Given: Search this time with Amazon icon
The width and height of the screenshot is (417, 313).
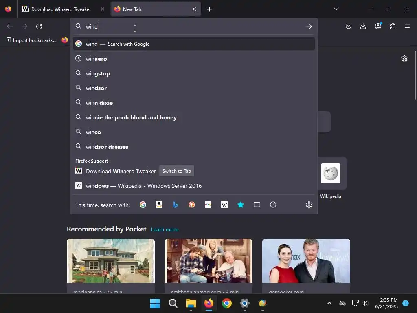Looking at the screenshot, I should (159, 205).
